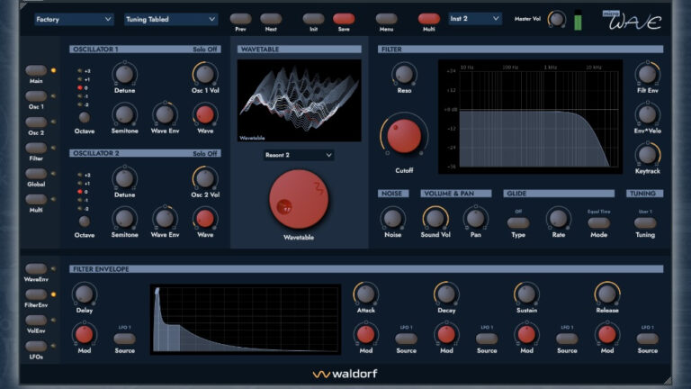Open the Inst 2 instrument dropdown

click(475, 19)
